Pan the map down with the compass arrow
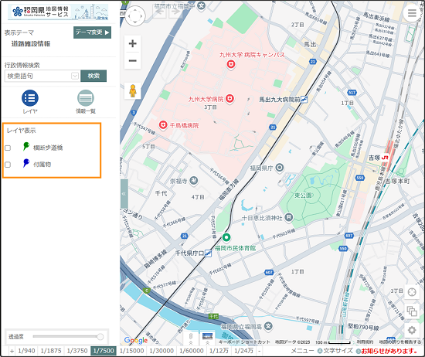Image resolution: width=425 pixels, height=357 pixels. pos(135,22)
